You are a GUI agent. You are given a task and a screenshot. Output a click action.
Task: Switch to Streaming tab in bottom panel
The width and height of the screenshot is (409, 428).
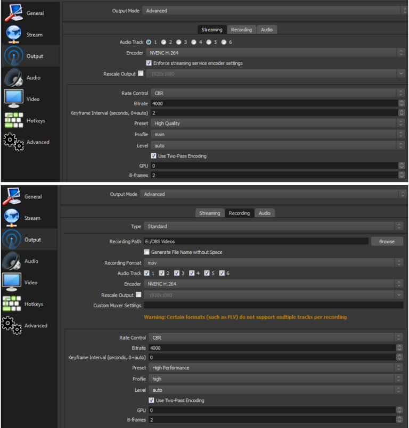210,213
